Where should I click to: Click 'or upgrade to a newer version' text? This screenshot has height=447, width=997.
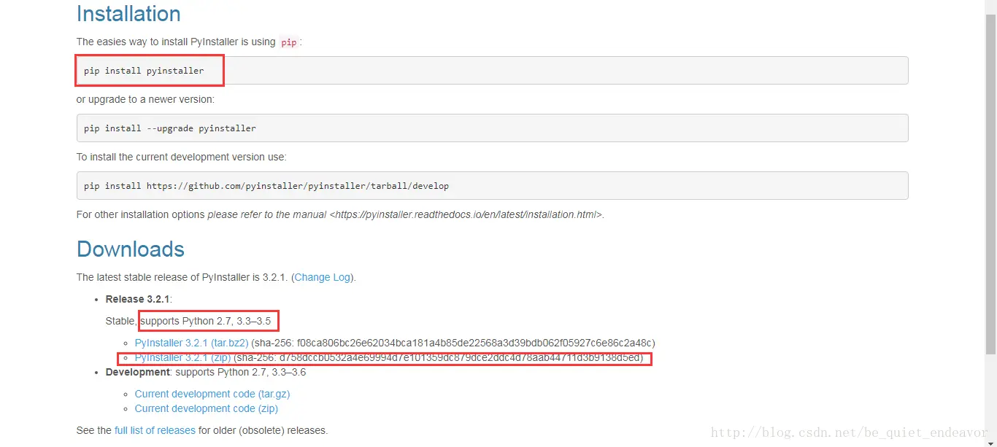[x=145, y=99]
